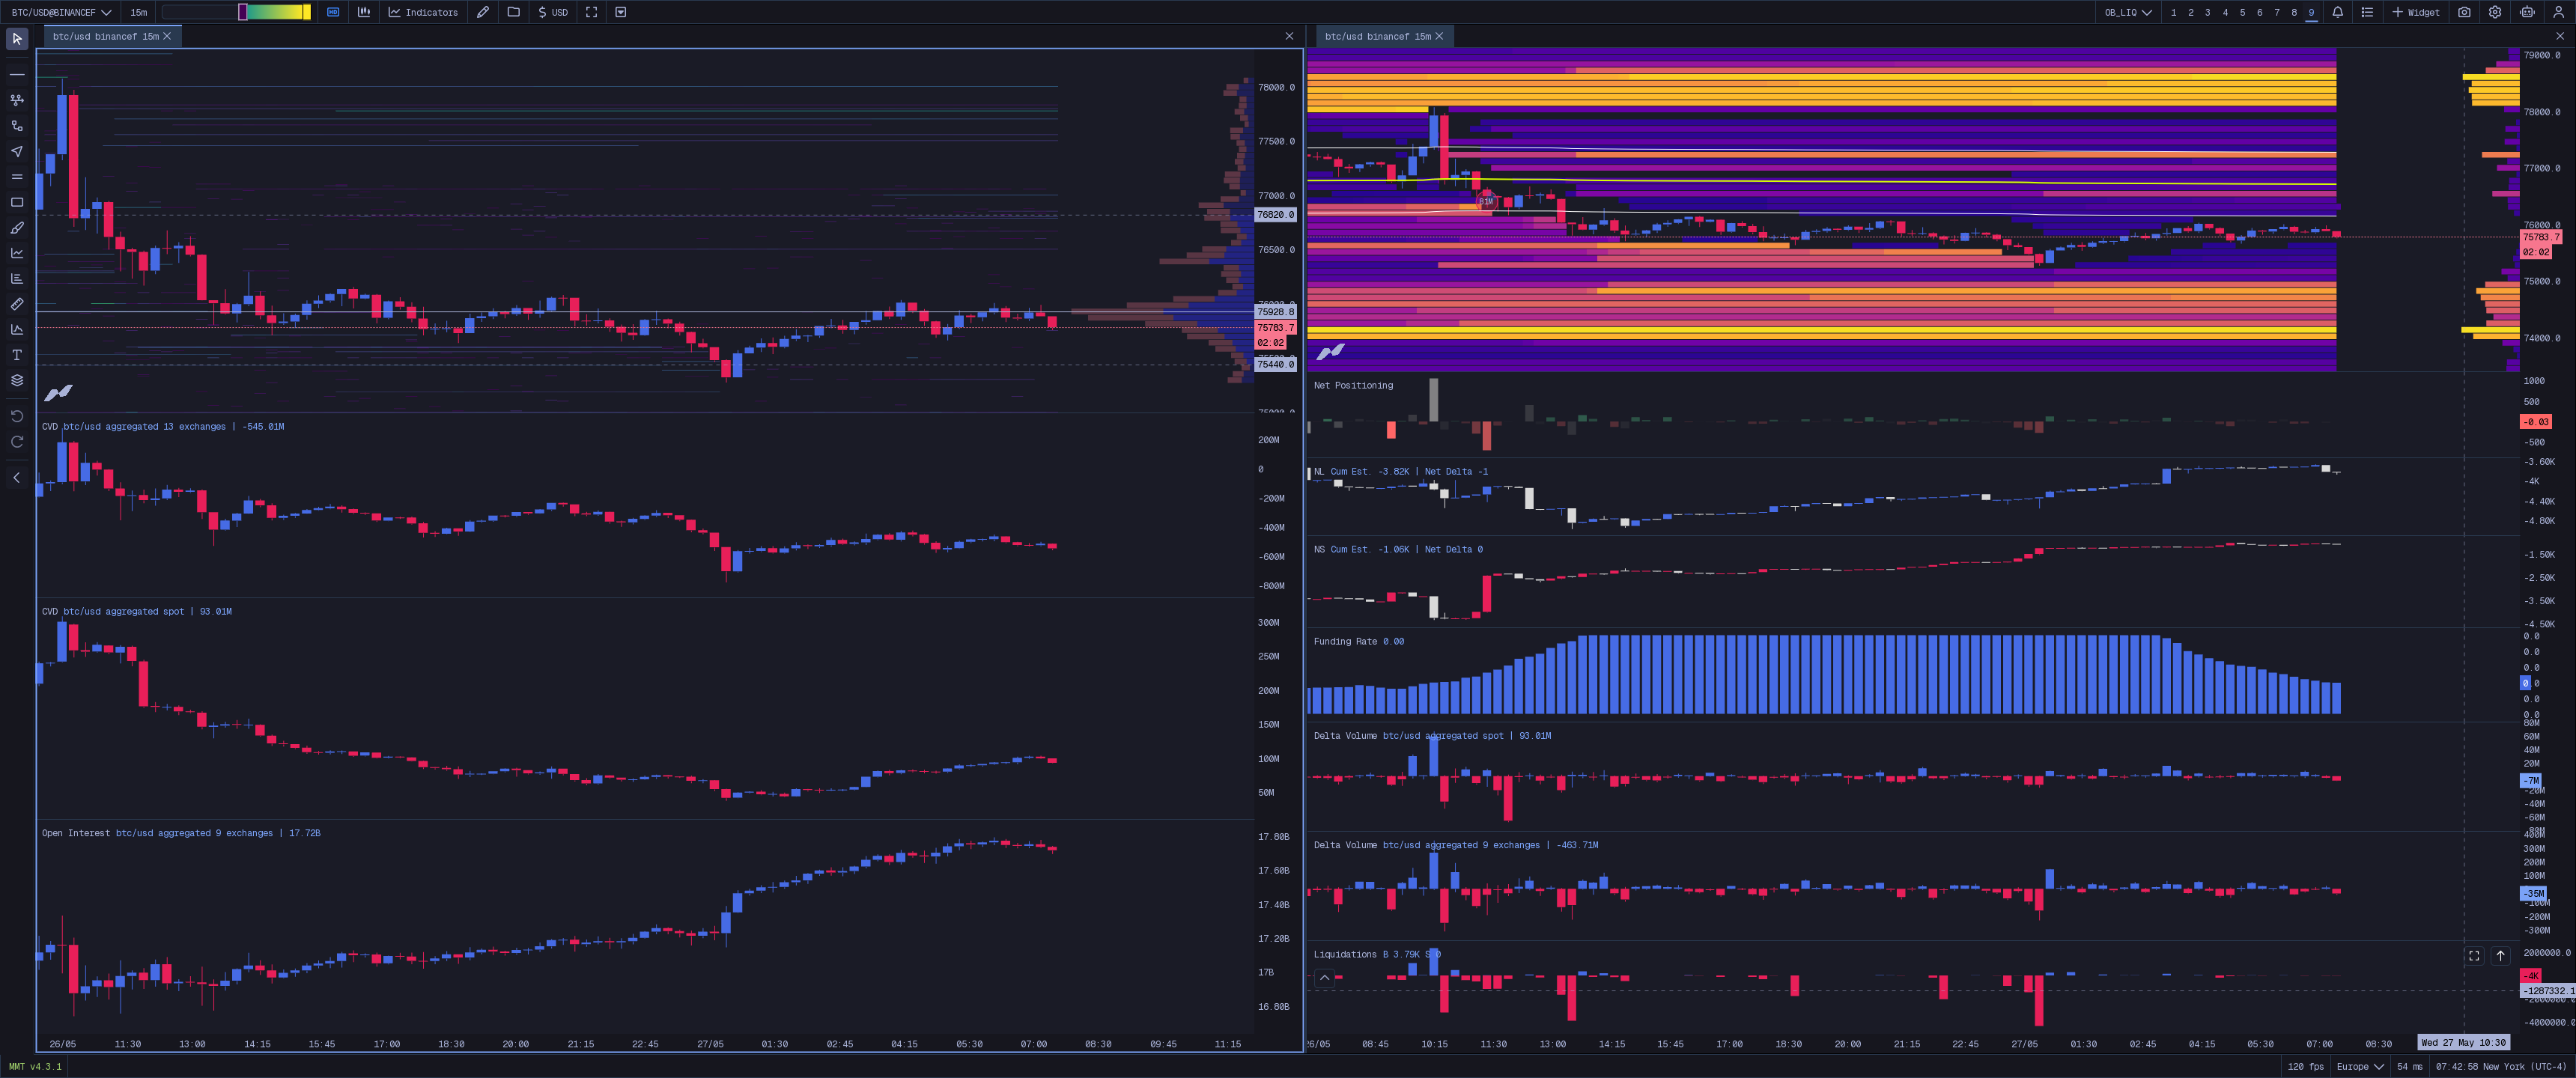Image resolution: width=2576 pixels, height=1078 pixels.
Task: Select the parallel lines channel tool
Action: [x=17, y=177]
